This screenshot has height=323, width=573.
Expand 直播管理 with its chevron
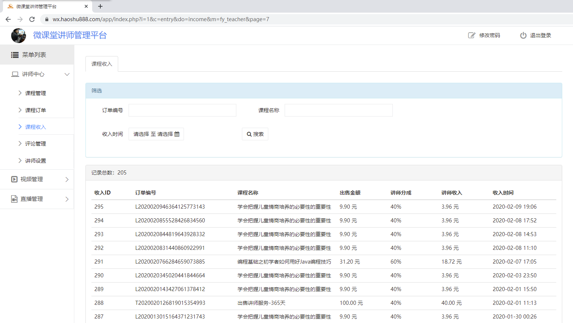click(67, 199)
